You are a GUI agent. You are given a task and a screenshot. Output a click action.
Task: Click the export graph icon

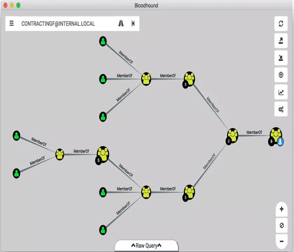281,41
